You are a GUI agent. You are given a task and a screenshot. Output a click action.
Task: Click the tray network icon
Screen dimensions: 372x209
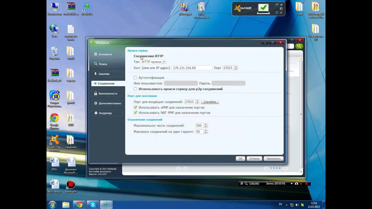(x=292, y=205)
